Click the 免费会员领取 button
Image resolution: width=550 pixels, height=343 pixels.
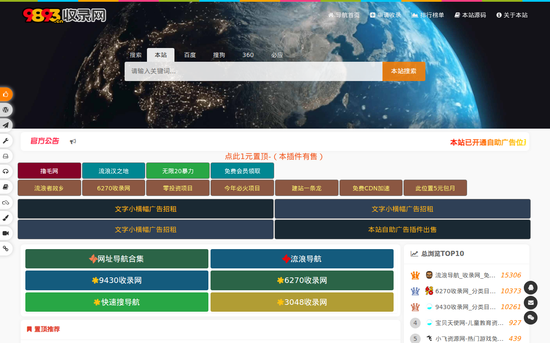click(242, 171)
